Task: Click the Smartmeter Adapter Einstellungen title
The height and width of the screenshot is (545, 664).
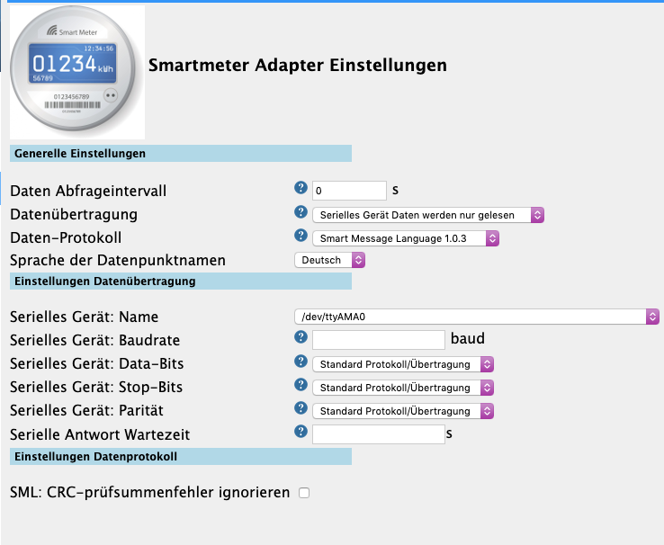Action: point(297,65)
